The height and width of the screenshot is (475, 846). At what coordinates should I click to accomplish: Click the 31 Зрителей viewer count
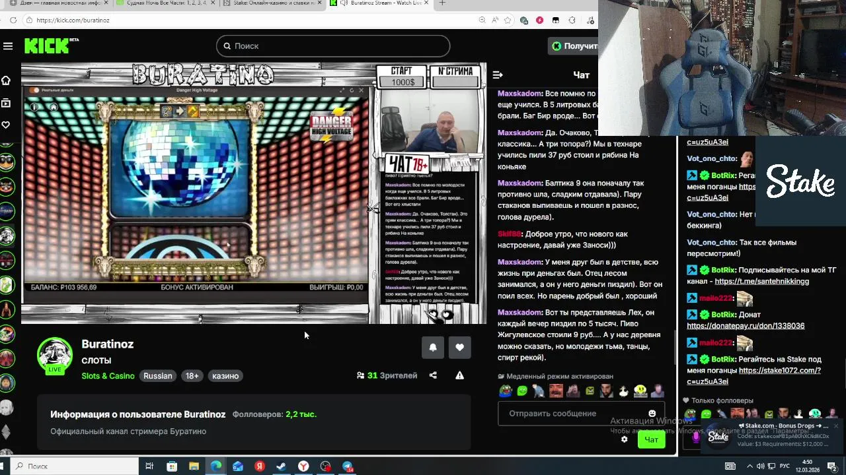pos(387,375)
